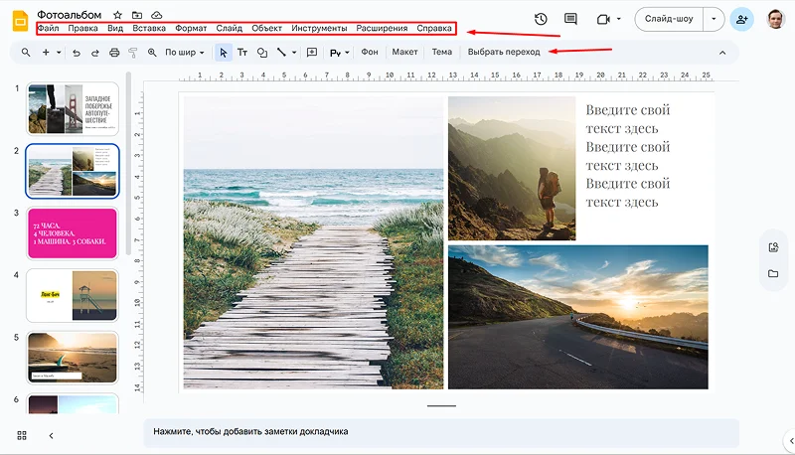Click the Print icon

(114, 52)
